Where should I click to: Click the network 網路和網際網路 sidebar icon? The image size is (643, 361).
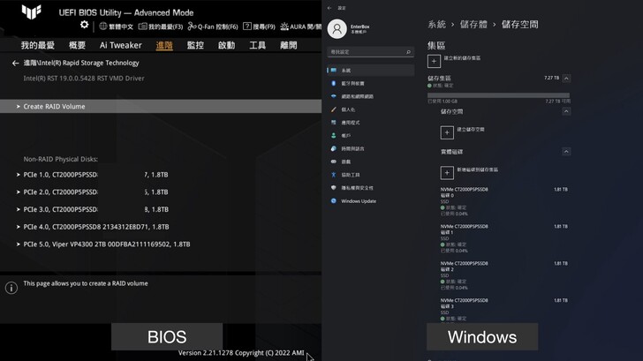click(333, 96)
